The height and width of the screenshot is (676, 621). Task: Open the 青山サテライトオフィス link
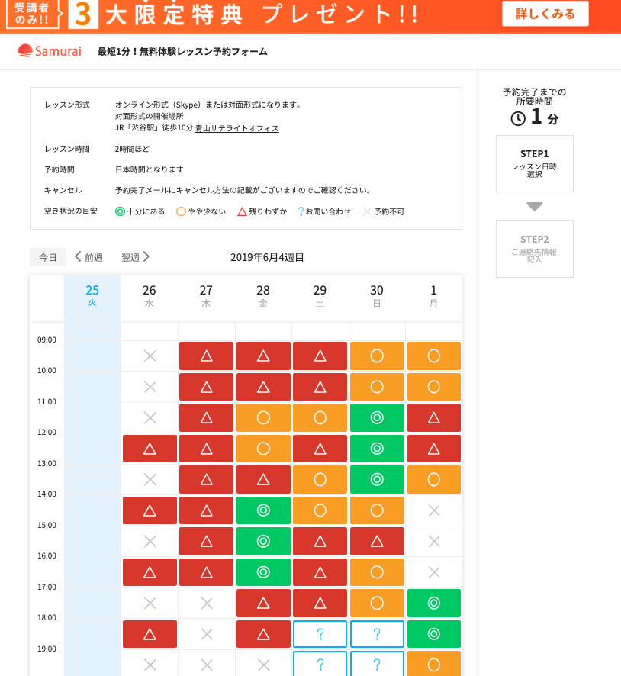[x=237, y=128]
